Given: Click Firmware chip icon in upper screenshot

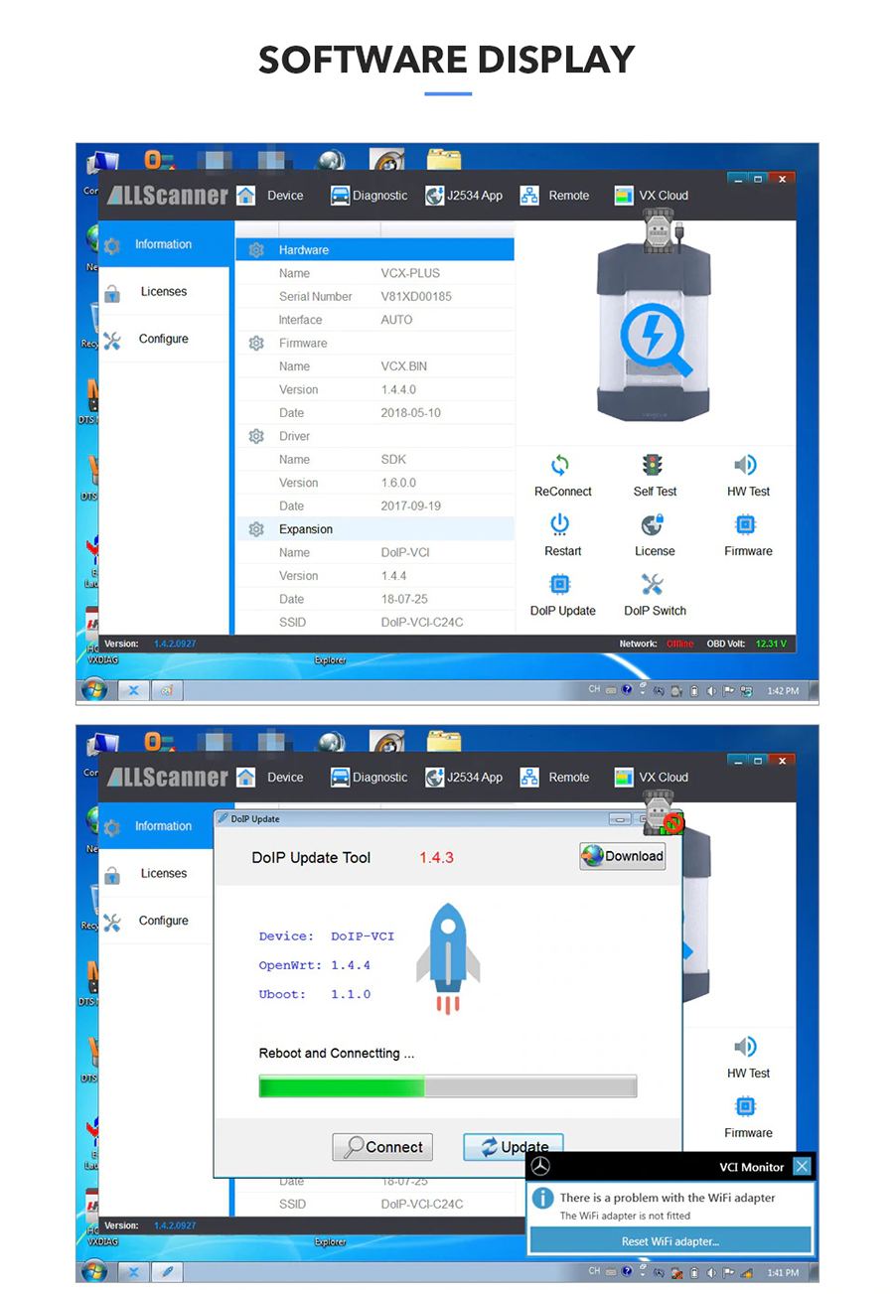Looking at the screenshot, I should coord(746,524).
